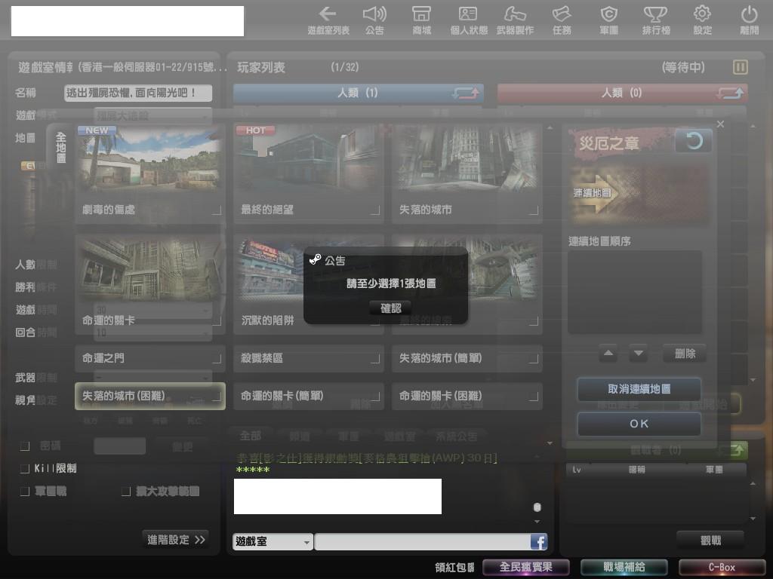Viewport: 773px width, 579px height.
Task: Select the 失落的城市 (困難) map entry
Action: (150, 397)
